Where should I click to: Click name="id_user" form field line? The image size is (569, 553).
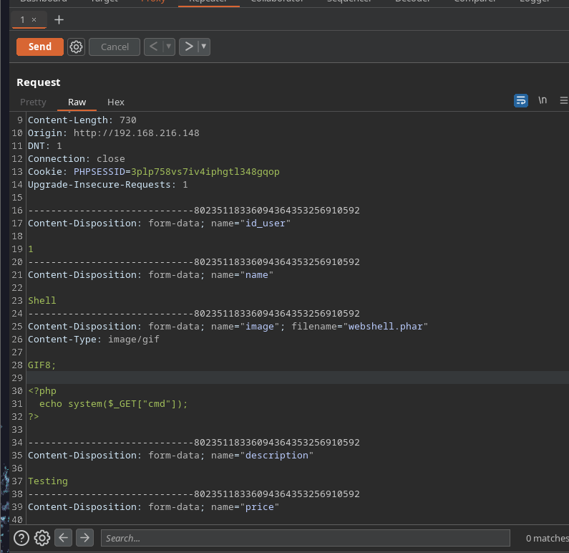(159, 223)
